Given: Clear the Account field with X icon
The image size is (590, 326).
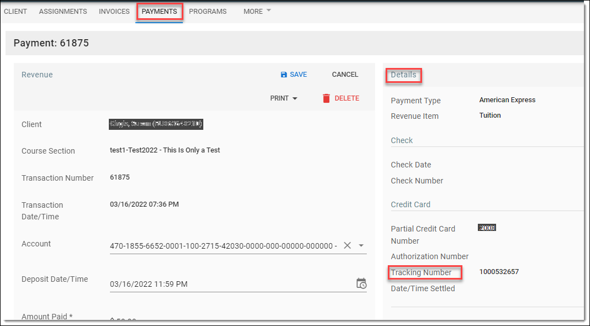Looking at the screenshot, I should (347, 245).
